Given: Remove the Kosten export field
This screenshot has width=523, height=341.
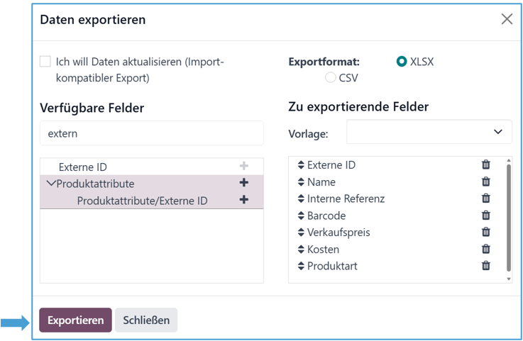Looking at the screenshot, I should point(486,249).
